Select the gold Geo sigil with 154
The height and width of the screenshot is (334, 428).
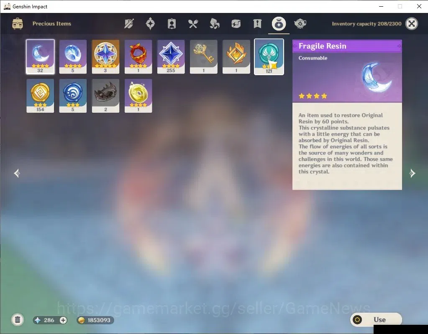40,96
